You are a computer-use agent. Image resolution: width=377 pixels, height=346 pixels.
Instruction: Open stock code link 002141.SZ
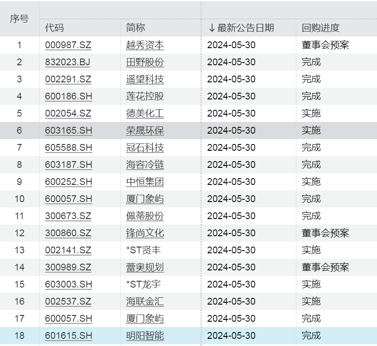tap(68, 250)
